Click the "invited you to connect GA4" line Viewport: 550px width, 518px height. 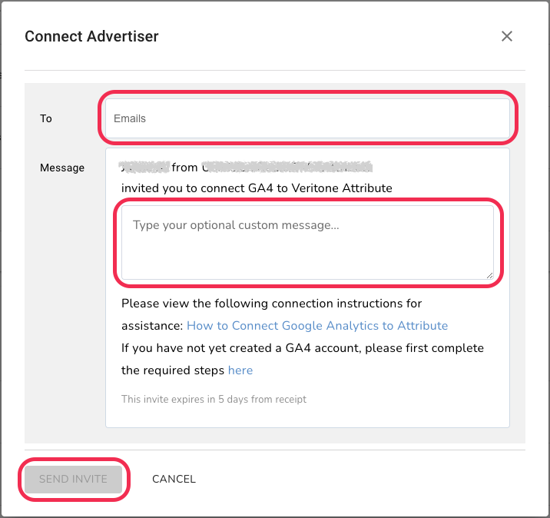pos(257,188)
